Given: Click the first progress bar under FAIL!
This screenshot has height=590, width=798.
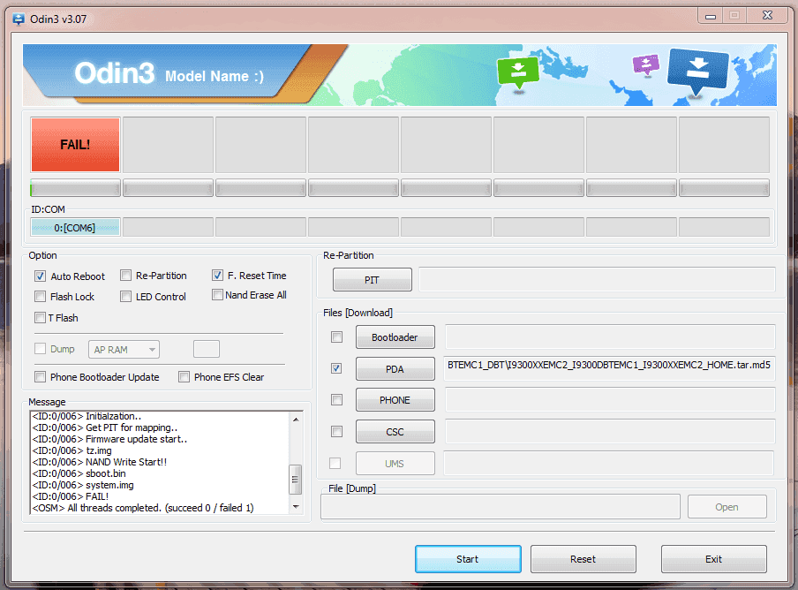Looking at the screenshot, I should pyautogui.click(x=75, y=188).
